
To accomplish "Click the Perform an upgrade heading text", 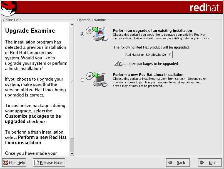I will pyautogui.click(x=152, y=30).
